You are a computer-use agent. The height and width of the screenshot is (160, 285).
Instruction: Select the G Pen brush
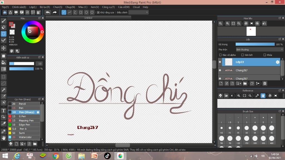click(x=24, y=116)
